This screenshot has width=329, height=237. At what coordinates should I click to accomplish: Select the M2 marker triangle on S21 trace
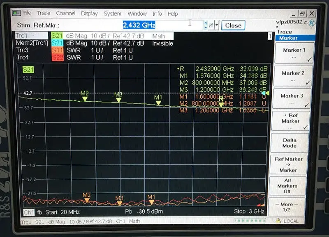coord(85,99)
